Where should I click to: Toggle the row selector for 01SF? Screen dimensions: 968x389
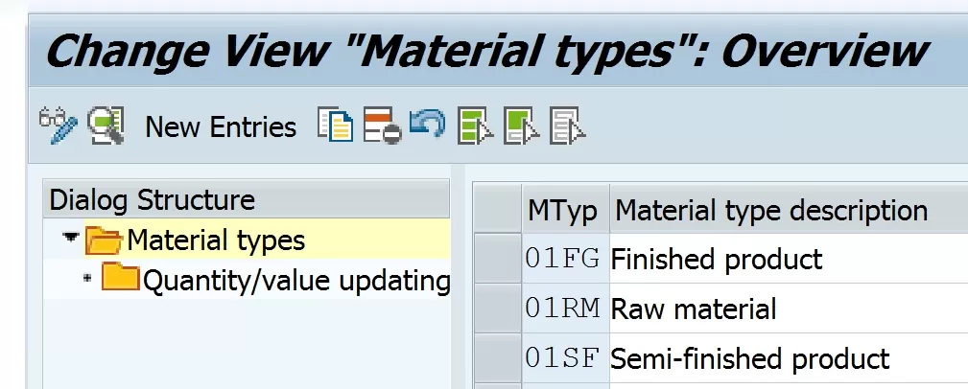tap(498, 358)
